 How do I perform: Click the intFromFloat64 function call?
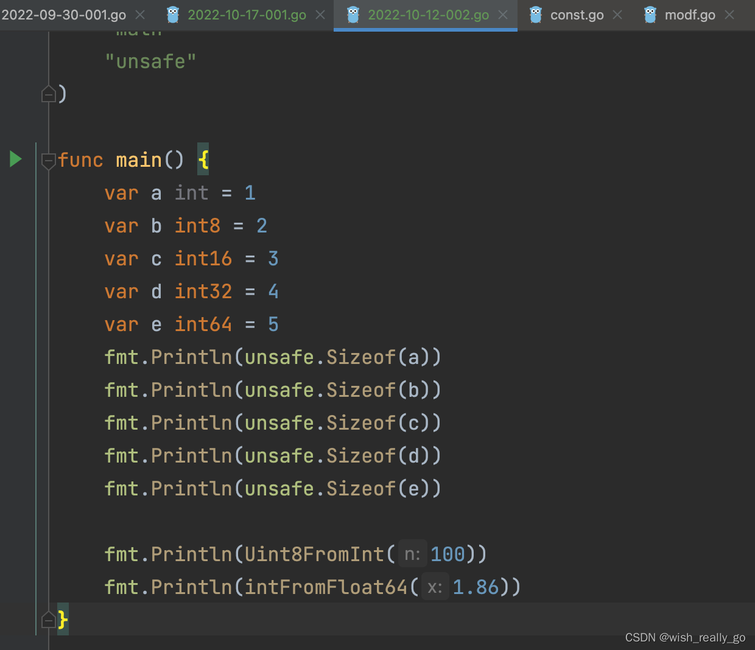tap(326, 587)
